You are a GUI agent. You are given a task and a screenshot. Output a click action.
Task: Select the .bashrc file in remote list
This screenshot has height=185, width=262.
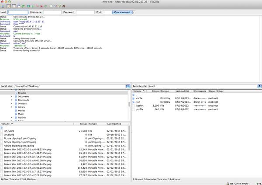tap(140, 105)
